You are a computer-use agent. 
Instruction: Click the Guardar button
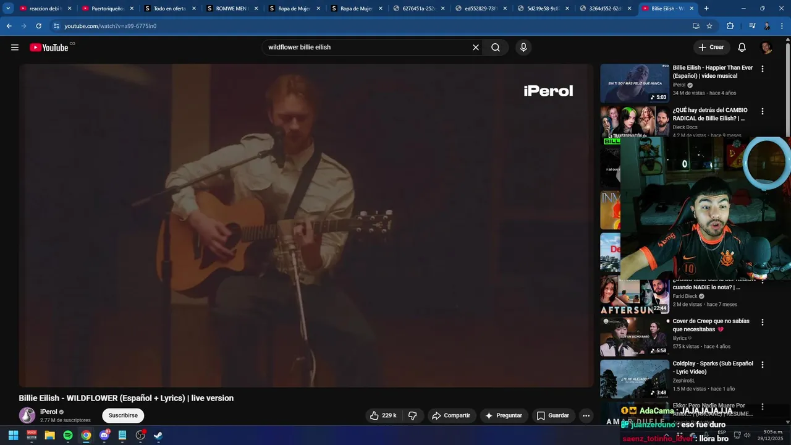coord(552,415)
